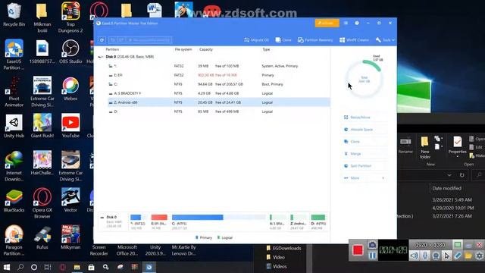The width and height of the screenshot is (485, 273).
Task: Open the Rufus desktop icon
Action: coord(42,237)
